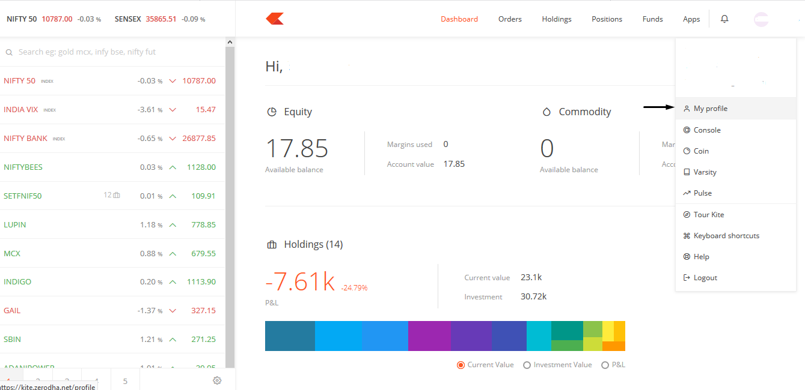
Task: Select the Investment Value radio button
Action: pos(527,365)
